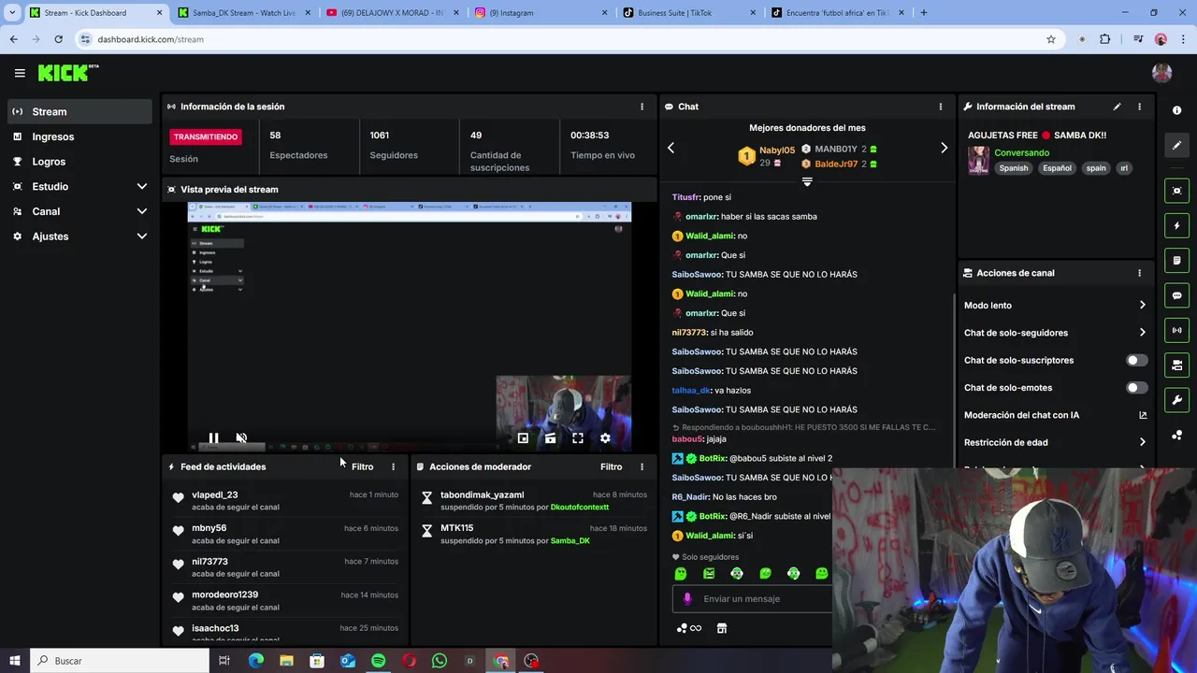This screenshot has width=1197, height=673.
Task: Collapse the top donors banner arrow
Action: (x=807, y=182)
